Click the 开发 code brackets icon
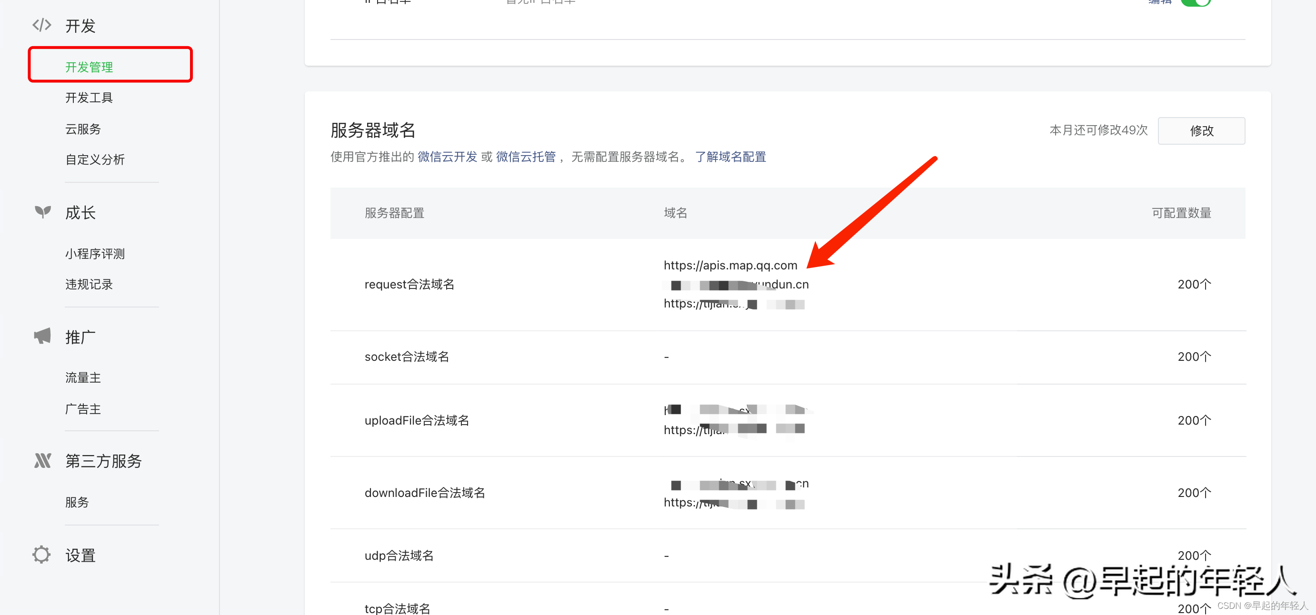Viewport: 1316px width, 615px height. point(42,25)
